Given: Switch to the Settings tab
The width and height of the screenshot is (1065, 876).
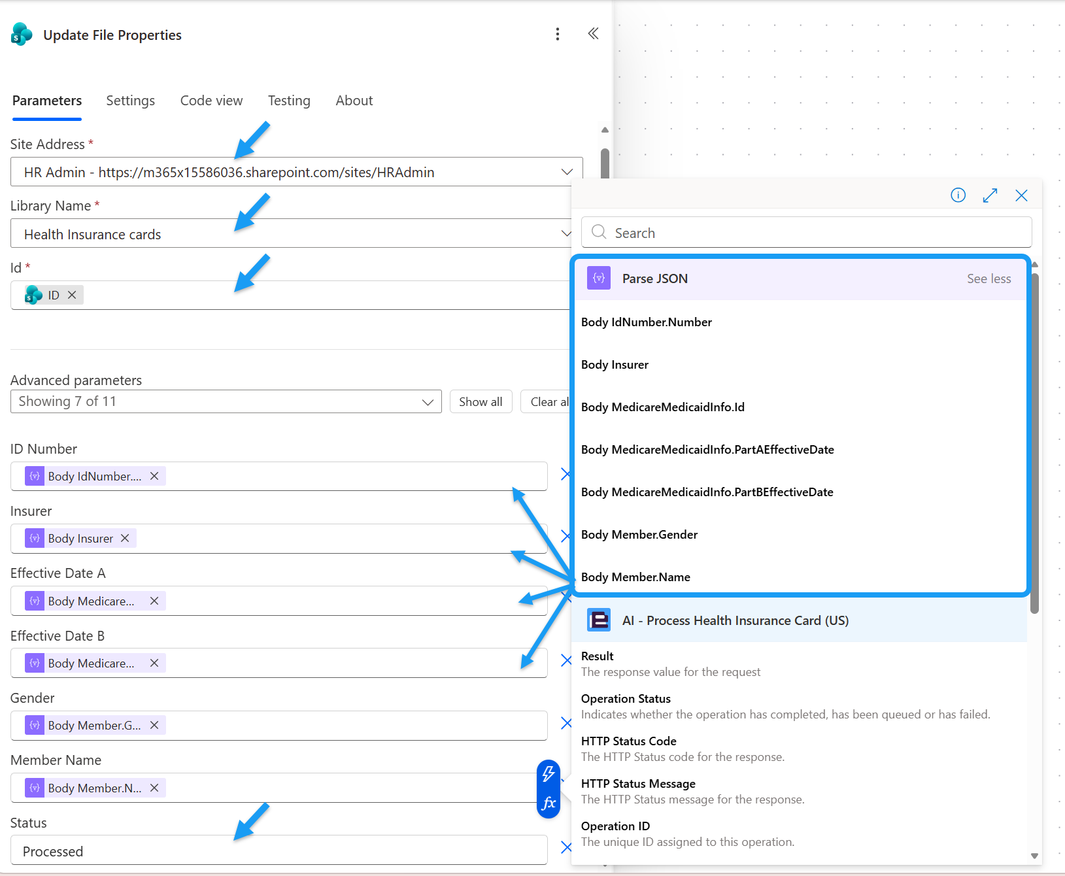Looking at the screenshot, I should [131, 101].
